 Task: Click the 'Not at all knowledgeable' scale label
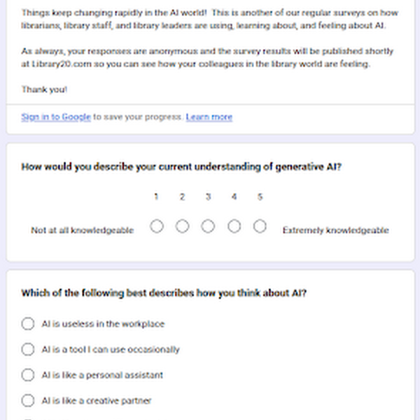[x=83, y=230]
